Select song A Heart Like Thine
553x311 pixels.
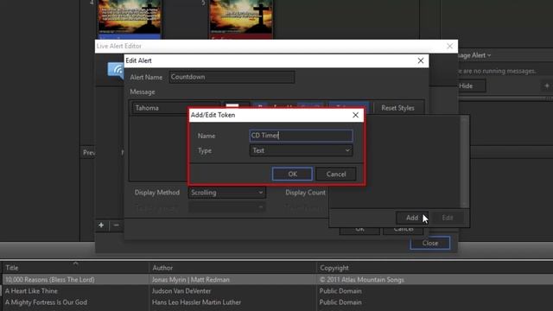tap(31, 291)
